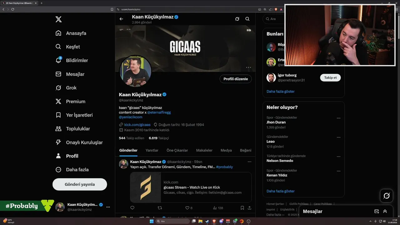Open Steam from the taskbar
This screenshot has height=225, width=400.
point(207,221)
